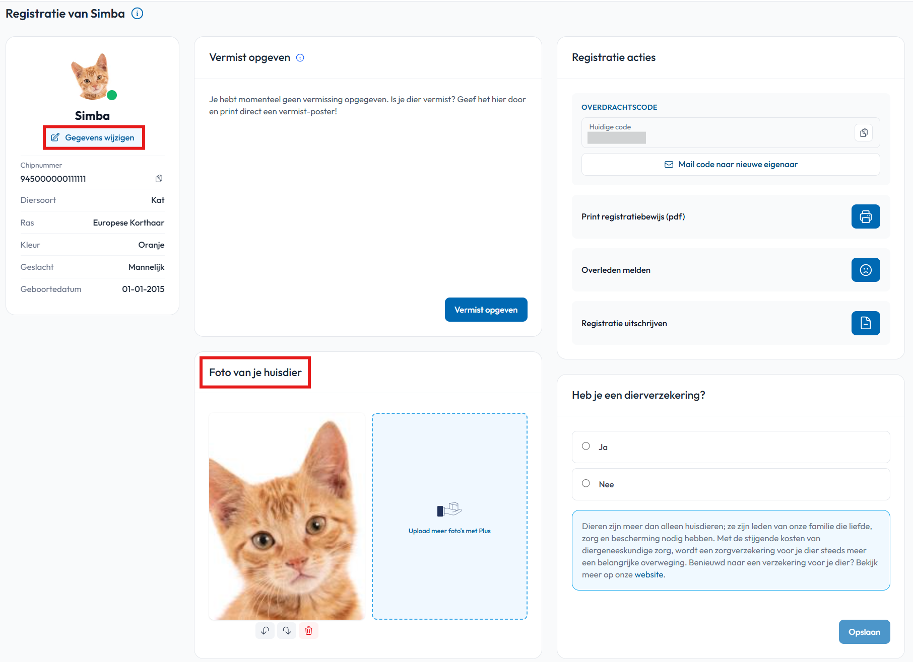Click the Opslaan button
Viewport: 913px width, 662px height.
864,632
